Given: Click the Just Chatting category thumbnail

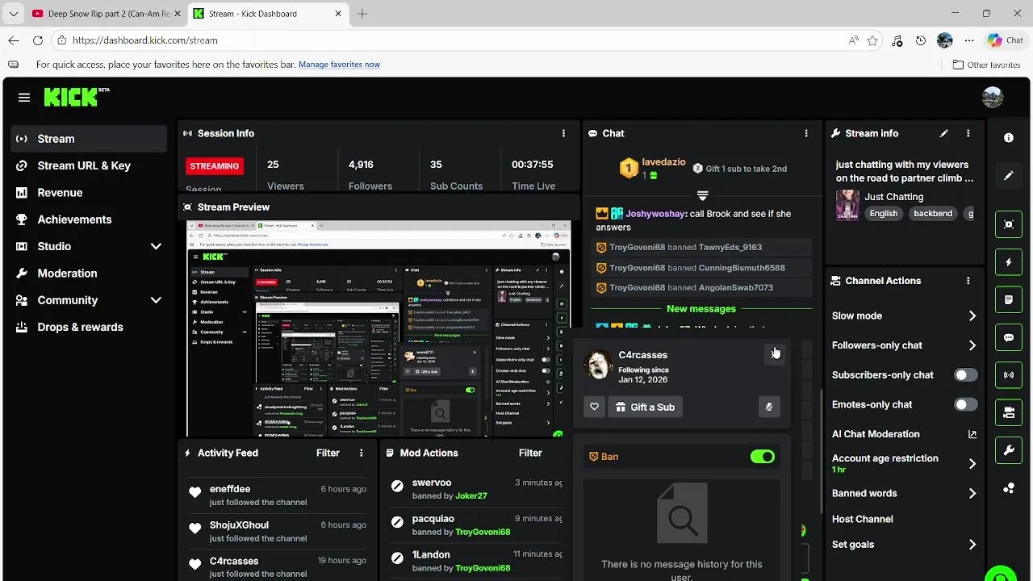Looking at the screenshot, I should (847, 205).
